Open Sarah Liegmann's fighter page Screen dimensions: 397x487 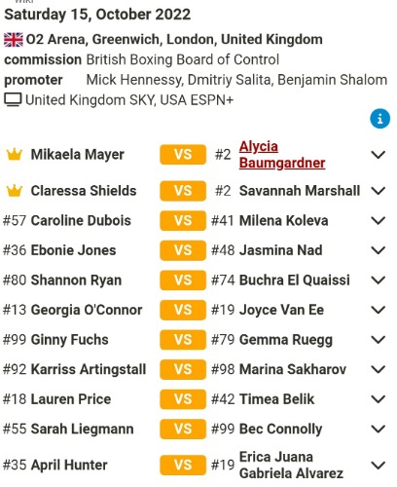82,429
